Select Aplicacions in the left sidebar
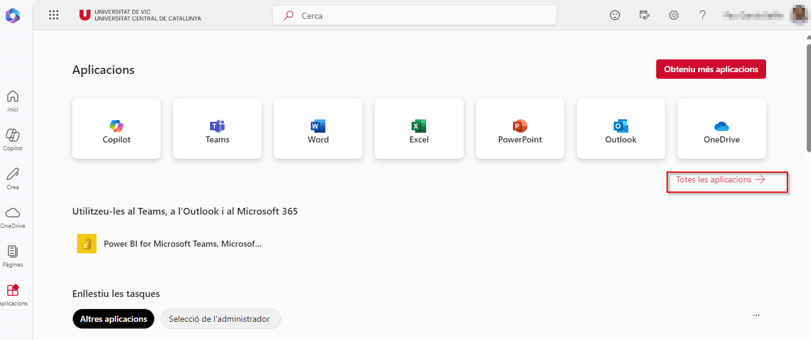The height and width of the screenshot is (340, 811). 13,295
